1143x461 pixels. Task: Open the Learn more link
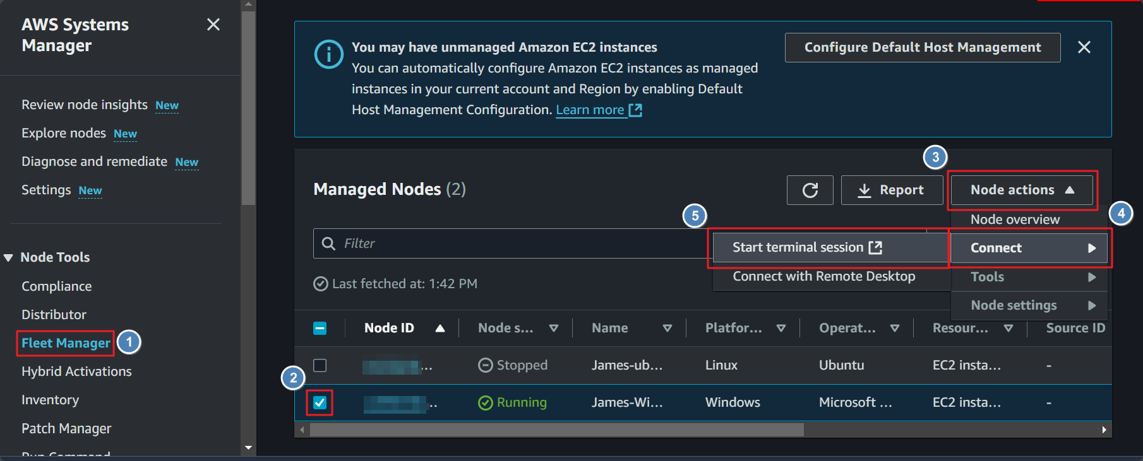[x=599, y=110]
